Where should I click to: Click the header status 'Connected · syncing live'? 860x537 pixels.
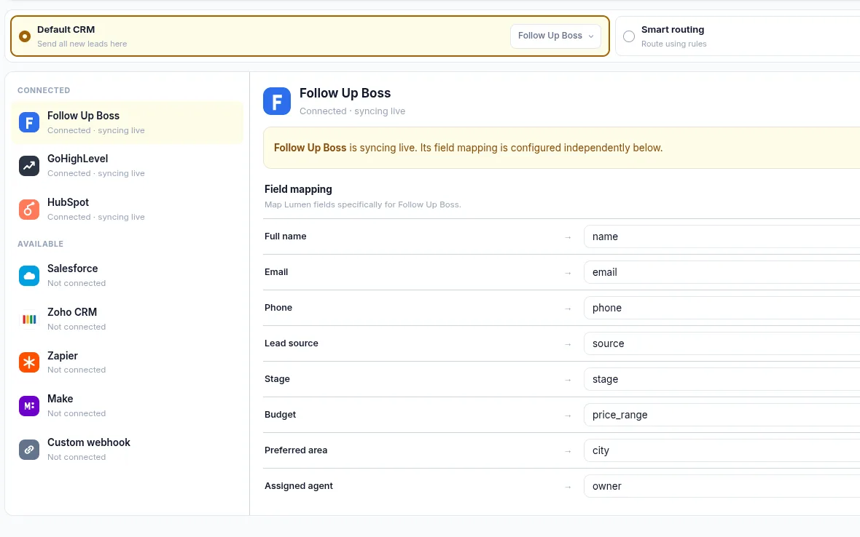[x=352, y=111]
